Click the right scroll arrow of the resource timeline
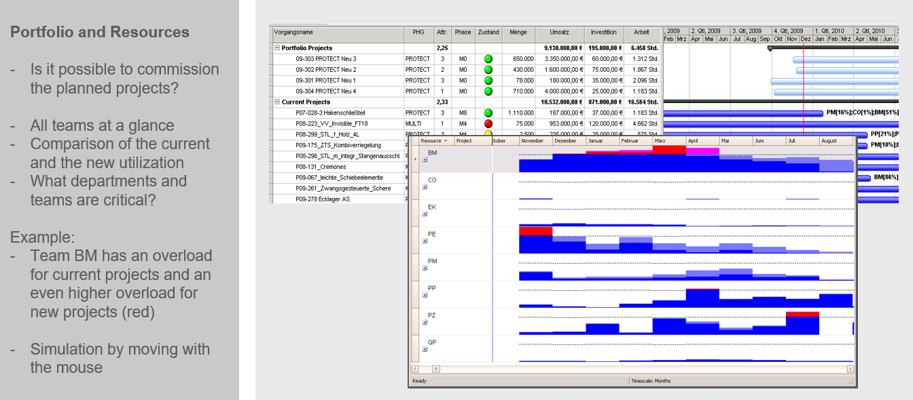This screenshot has height=400, width=913. pos(850,369)
